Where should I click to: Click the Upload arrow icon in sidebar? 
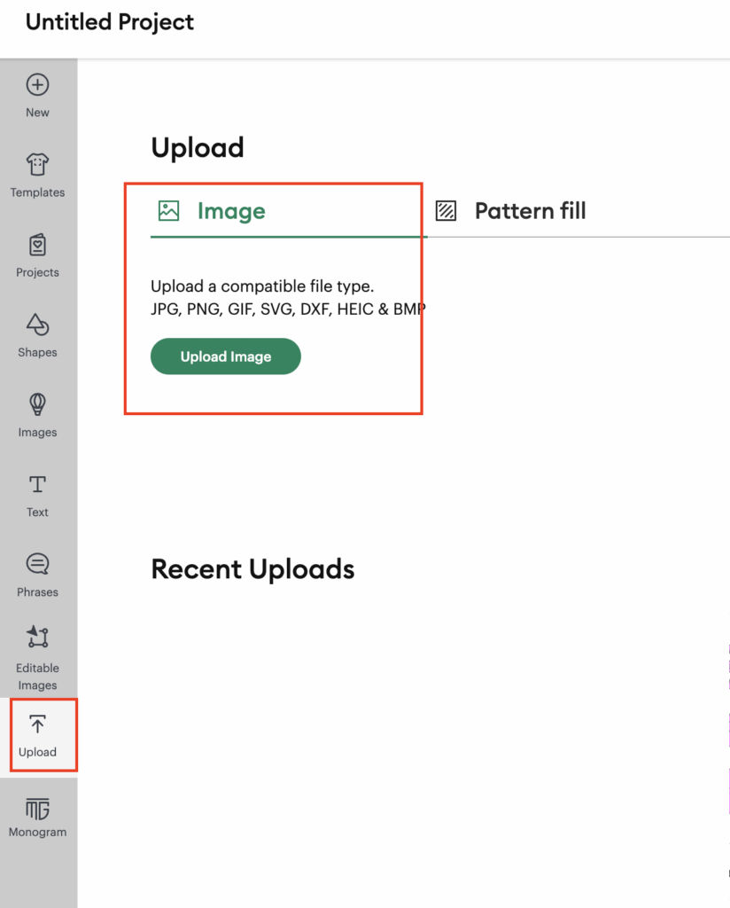tap(37, 724)
